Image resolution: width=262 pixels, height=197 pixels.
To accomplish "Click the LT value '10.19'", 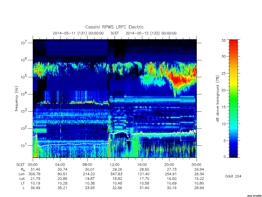I will (35, 183).
